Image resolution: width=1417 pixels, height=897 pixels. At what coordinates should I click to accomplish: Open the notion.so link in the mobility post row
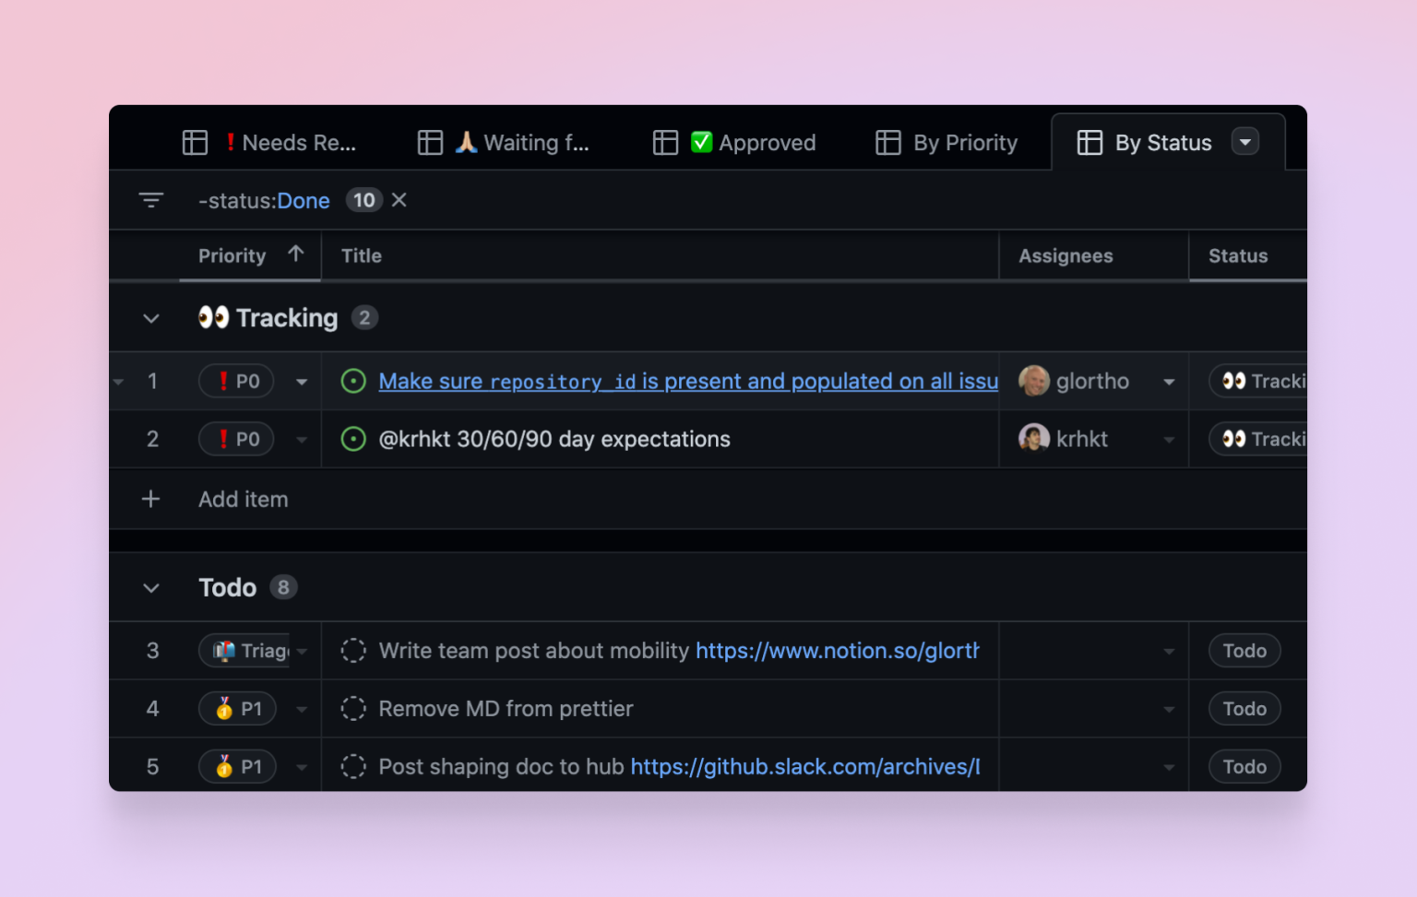click(837, 650)
